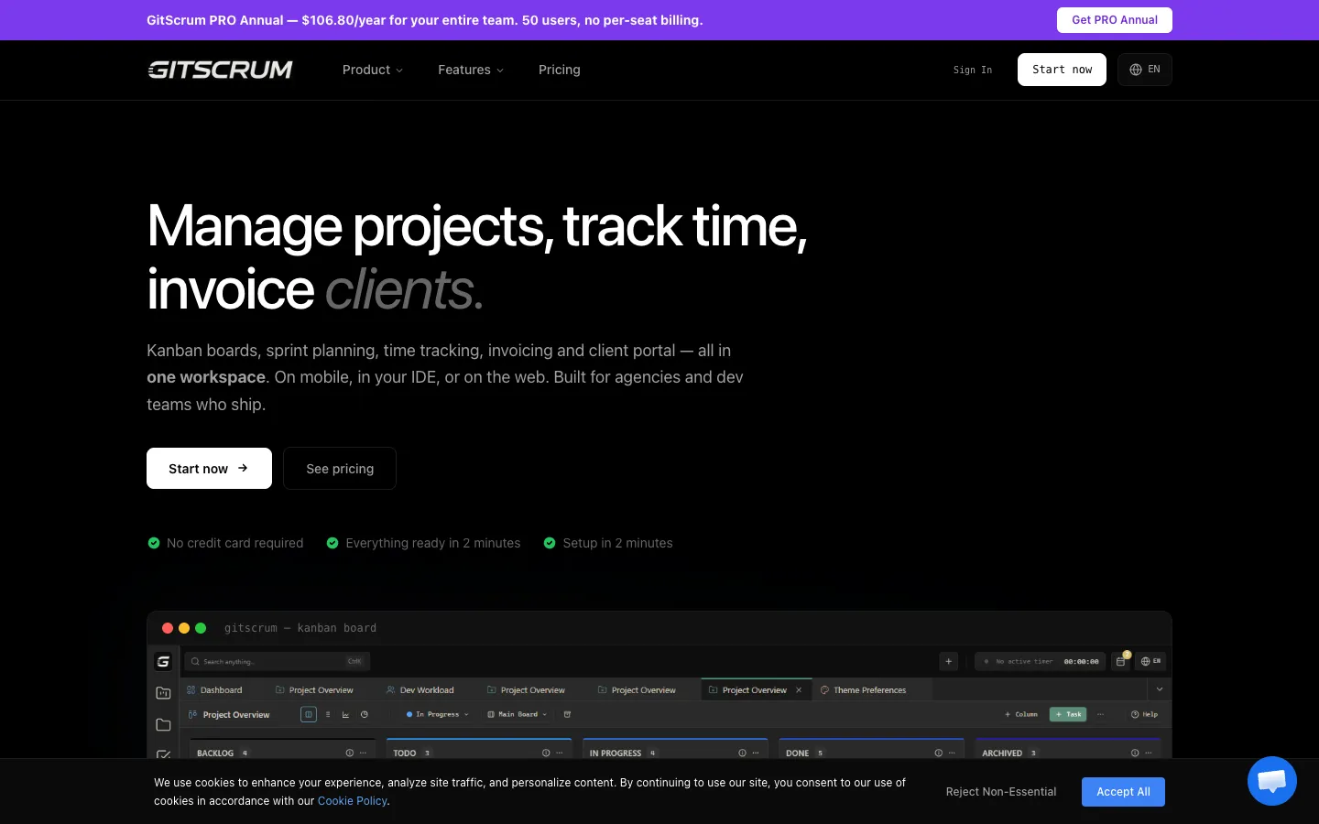Click the Project Overview board title

pos(236,715)
